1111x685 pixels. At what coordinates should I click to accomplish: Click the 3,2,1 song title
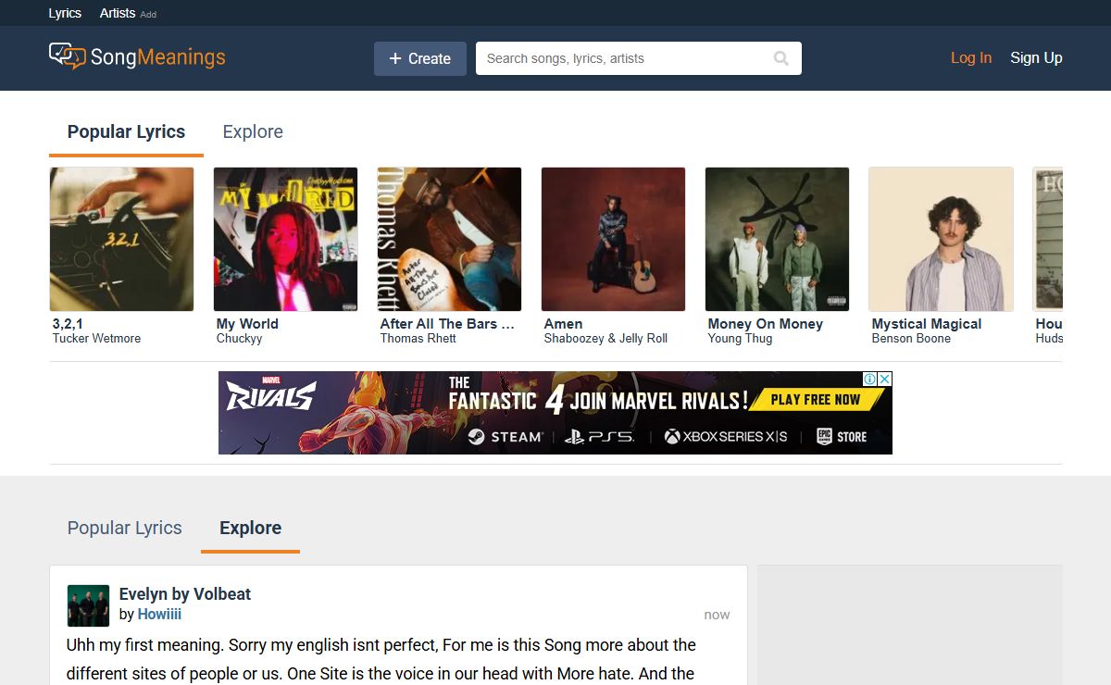coord(68,324)
